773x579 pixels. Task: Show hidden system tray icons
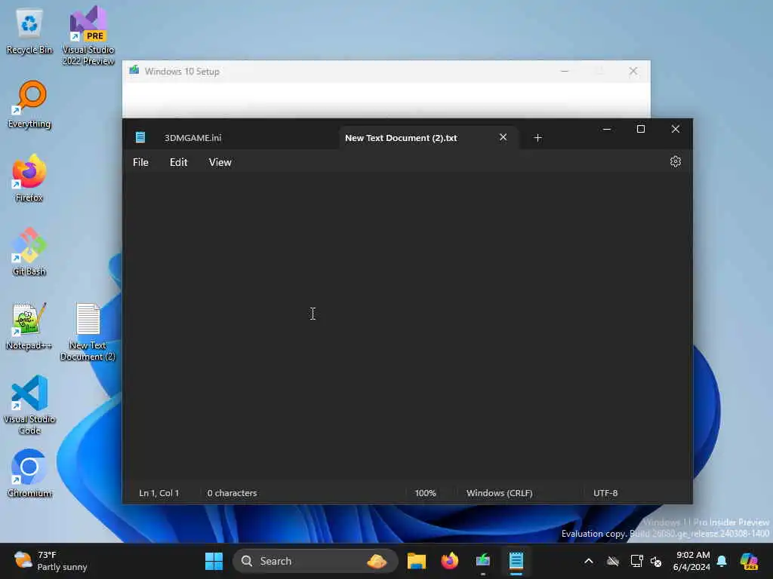(589, 561)
